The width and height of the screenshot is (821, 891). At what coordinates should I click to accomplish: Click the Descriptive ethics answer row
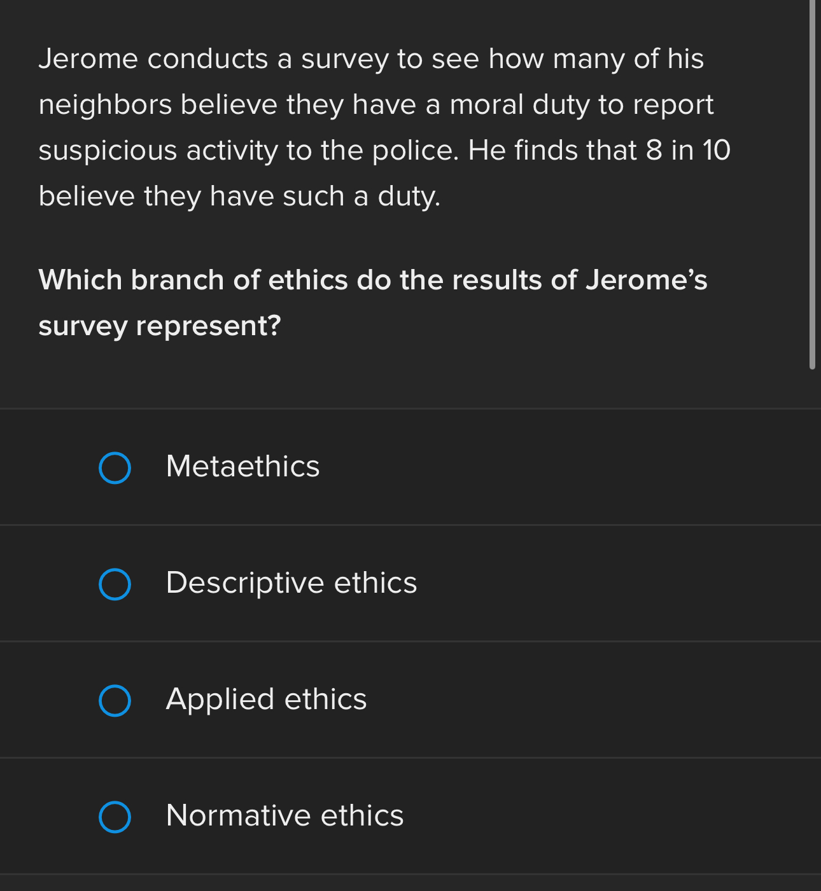click(x=410, y=583)
